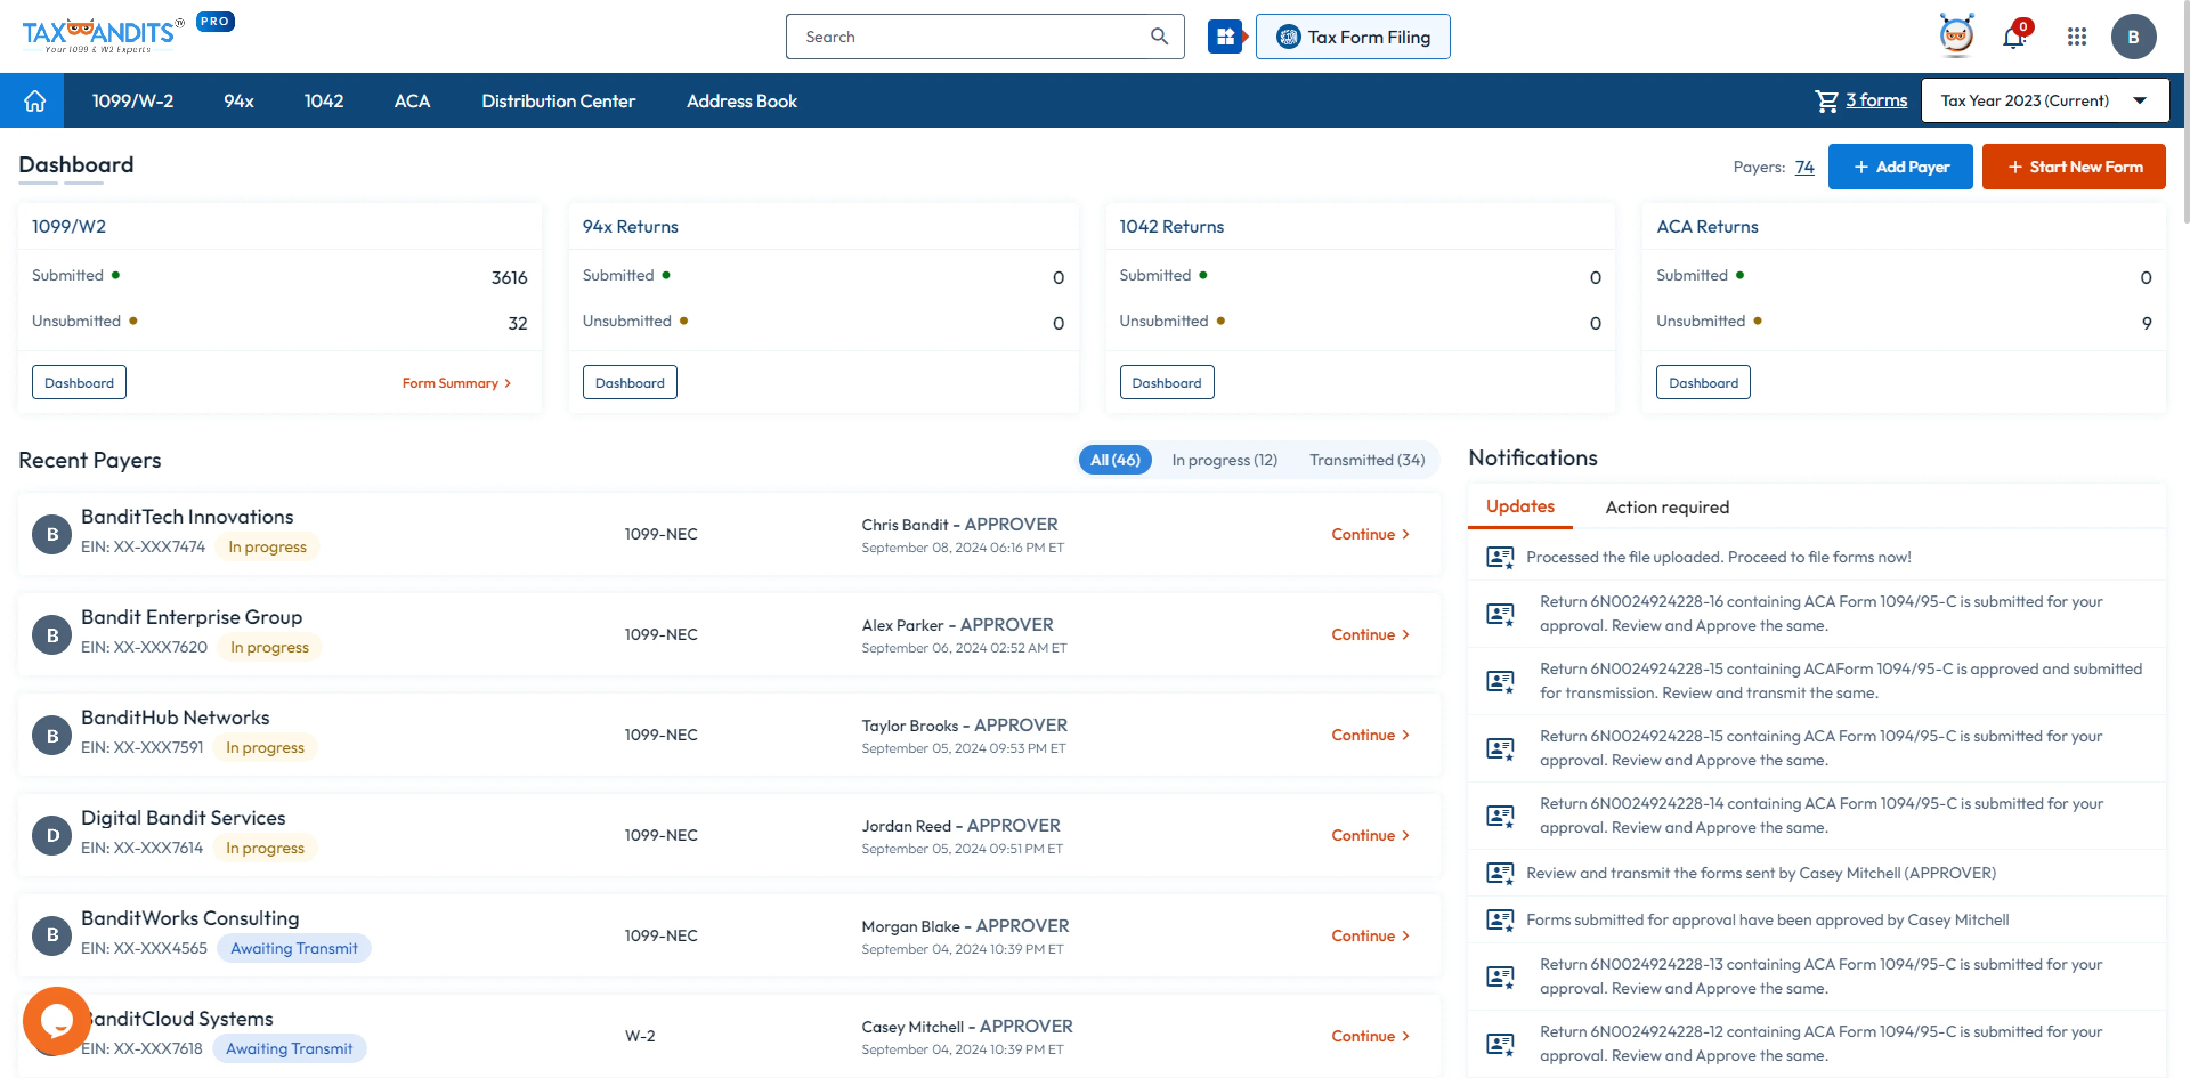Open the 1099/W-2 menu

(x=133, y=100)
